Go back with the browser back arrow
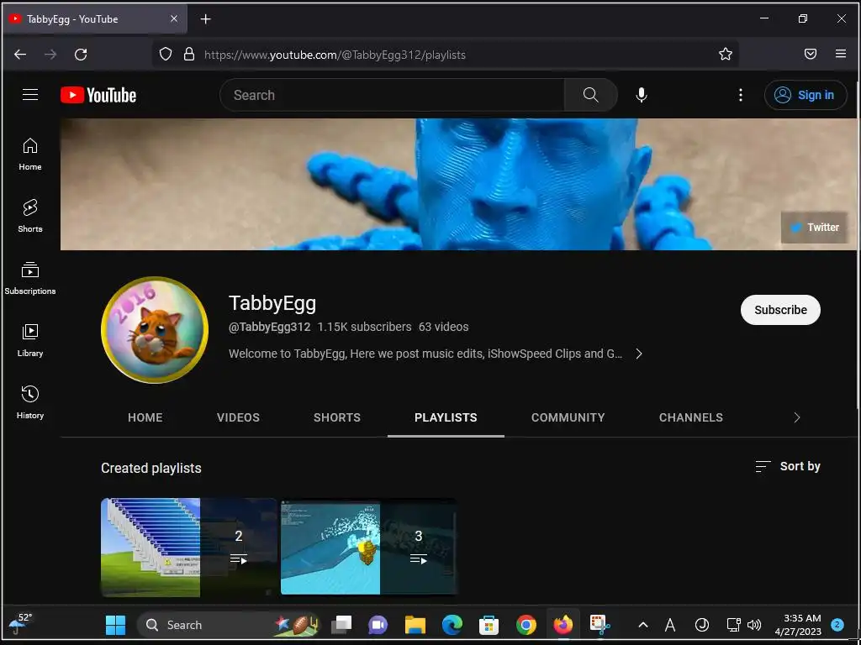Image resolution: width=861 pixels, height=645 pixels. point(20,55)
